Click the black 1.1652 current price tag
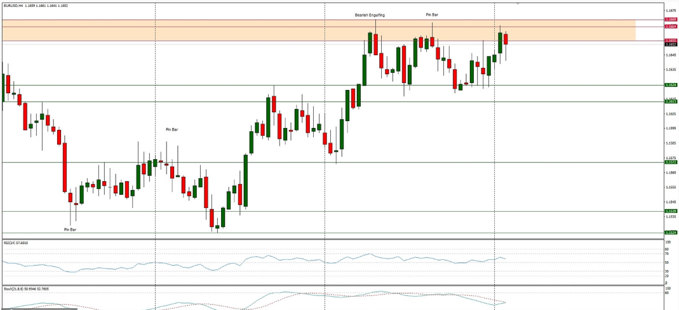This screenshot has height=310, width=679. (671, 44)
